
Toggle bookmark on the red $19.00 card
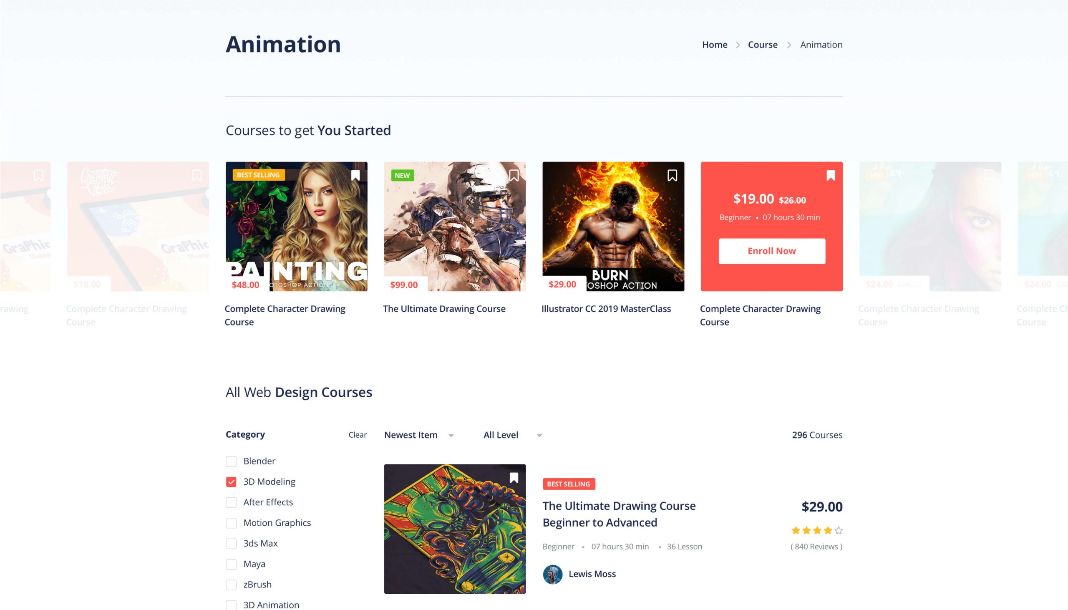tap(831, 175)
